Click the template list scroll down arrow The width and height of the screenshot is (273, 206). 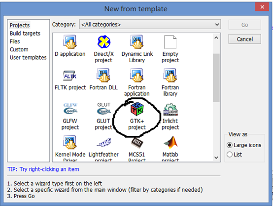click(x=216, y=158)
